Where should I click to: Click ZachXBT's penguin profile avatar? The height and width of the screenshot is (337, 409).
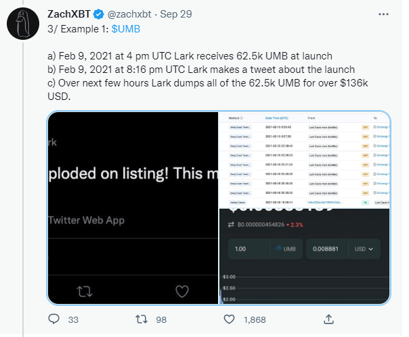(x=24, y=26)
